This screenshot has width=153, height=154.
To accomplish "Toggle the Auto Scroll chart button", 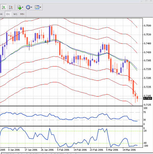I will tap(4, 7).
